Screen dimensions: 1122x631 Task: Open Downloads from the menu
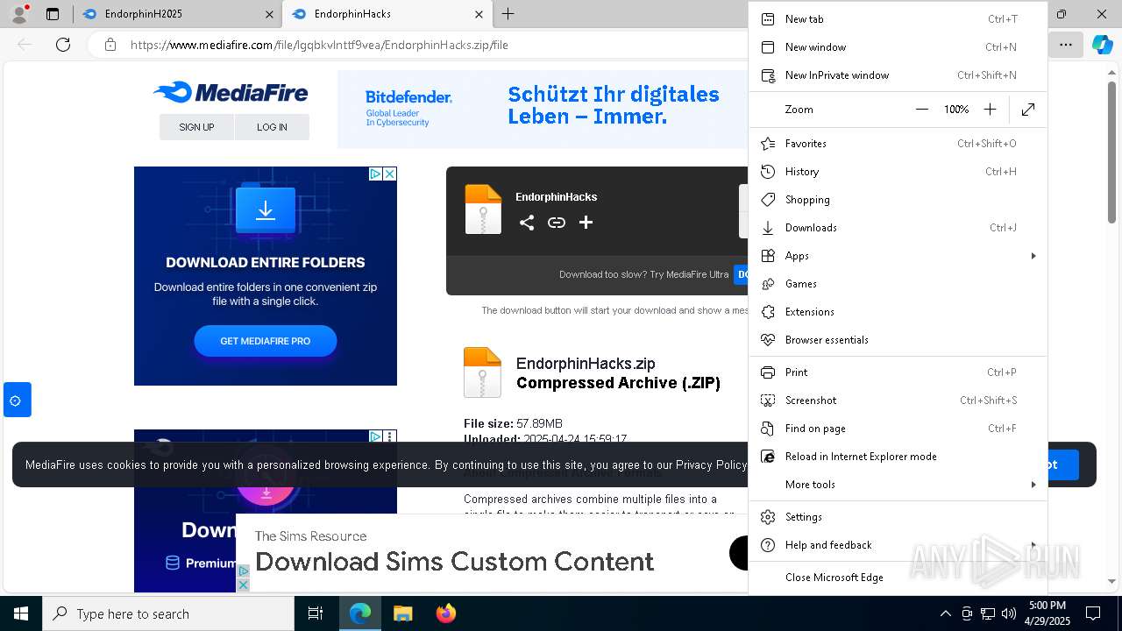pos(898,228)
